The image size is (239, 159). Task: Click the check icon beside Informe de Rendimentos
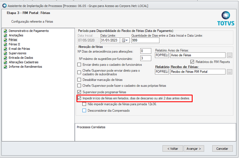tap(5, 67)
